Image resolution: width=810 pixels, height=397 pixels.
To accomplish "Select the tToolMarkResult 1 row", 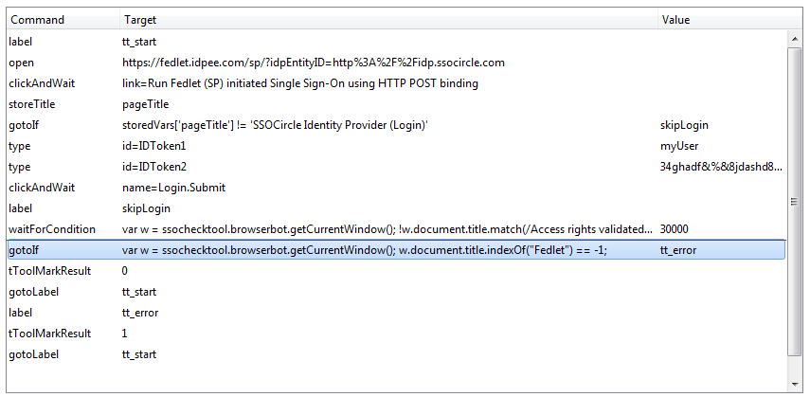I will tap(397, 334).
